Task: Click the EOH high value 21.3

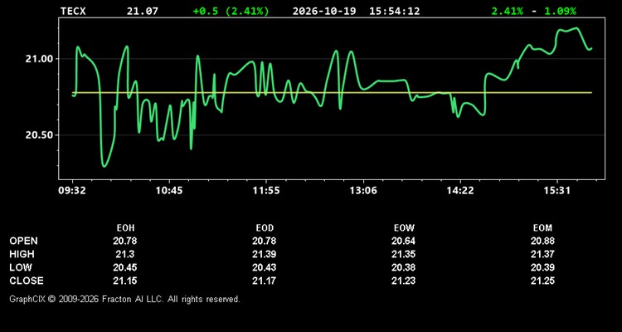Action: 125,254
